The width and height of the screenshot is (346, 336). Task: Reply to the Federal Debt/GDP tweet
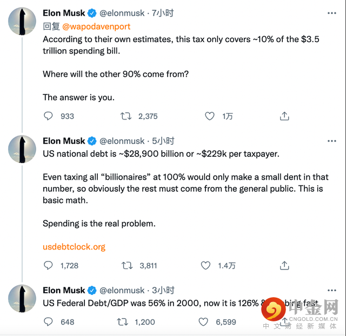pyautogui.click(x=48, y=322)
